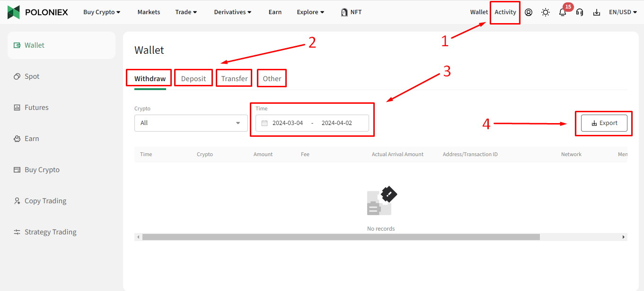Open the Crypto All dropdown
The height and width of the screenshot is (291, 644).
(x=191, y=123)
